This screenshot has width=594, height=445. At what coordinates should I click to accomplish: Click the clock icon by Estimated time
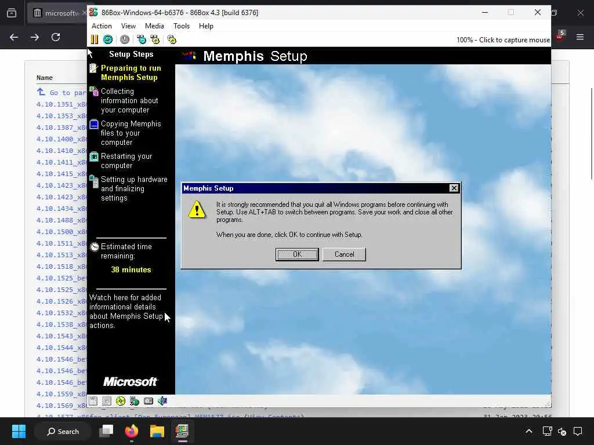[x=95, y=247]
